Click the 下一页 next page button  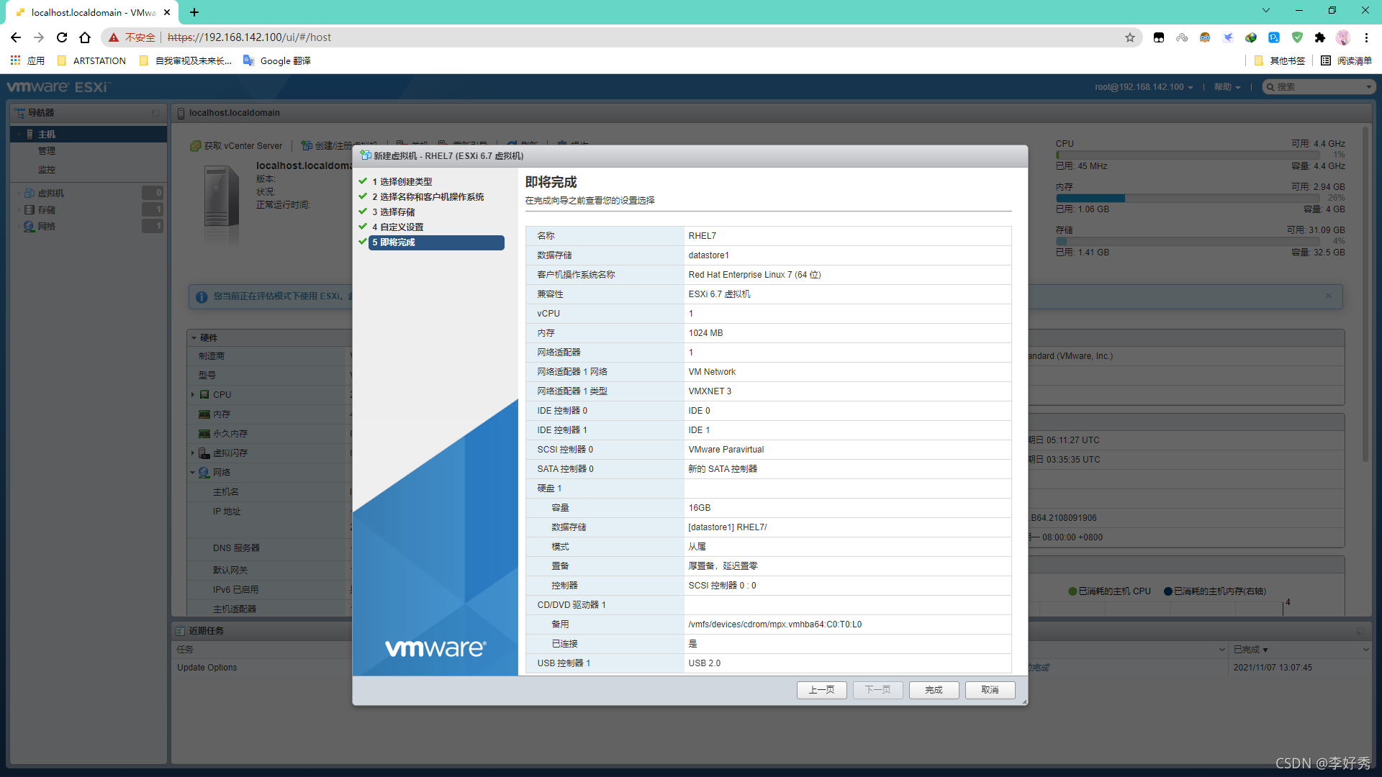(877, 690)
